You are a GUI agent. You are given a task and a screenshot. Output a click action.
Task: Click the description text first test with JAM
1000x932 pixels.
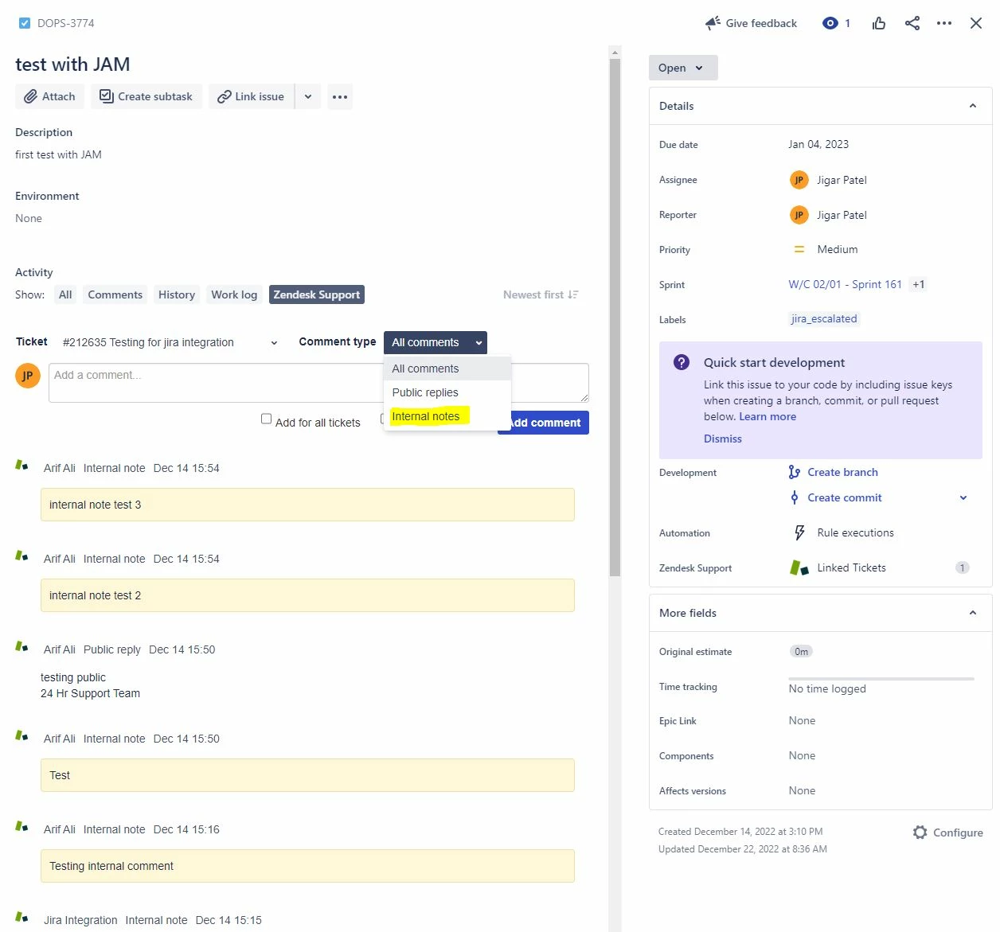coord(58,154)
